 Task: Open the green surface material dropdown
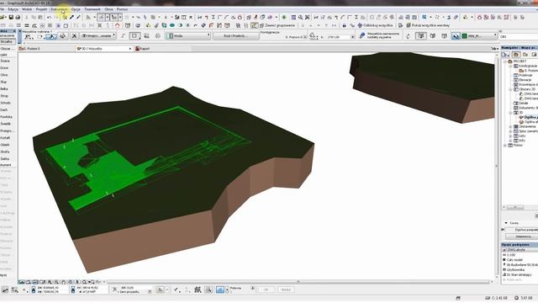[479, 35]
